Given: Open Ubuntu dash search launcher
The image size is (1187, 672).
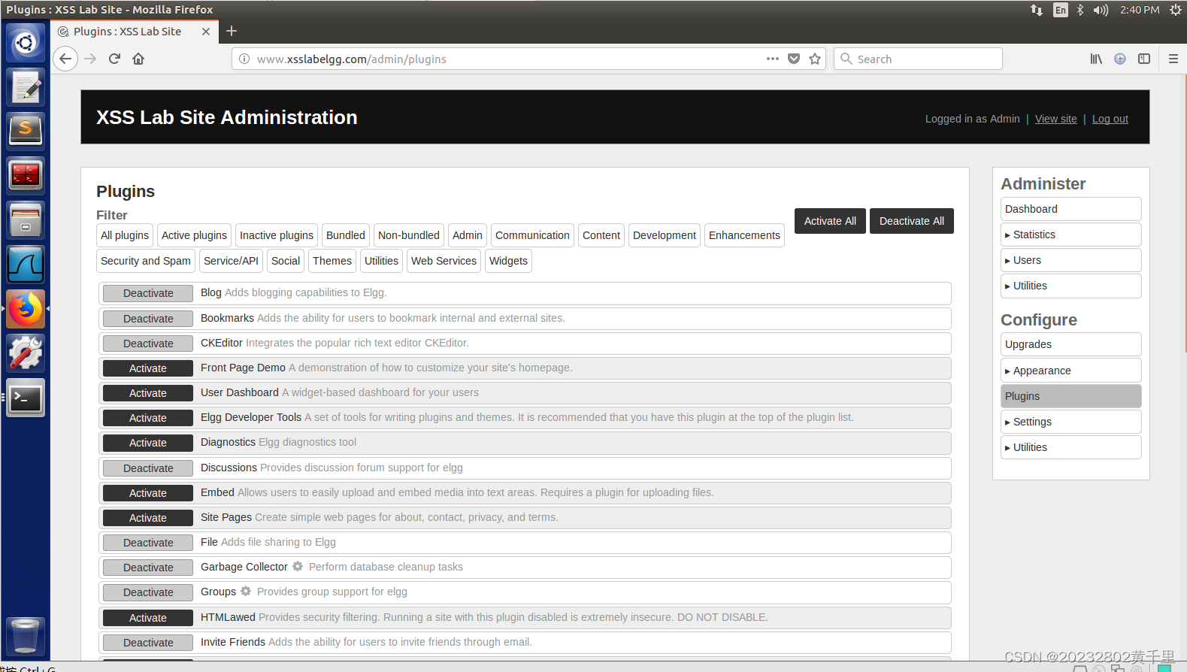Looking at the screenshot, I should tap(26, 43).
